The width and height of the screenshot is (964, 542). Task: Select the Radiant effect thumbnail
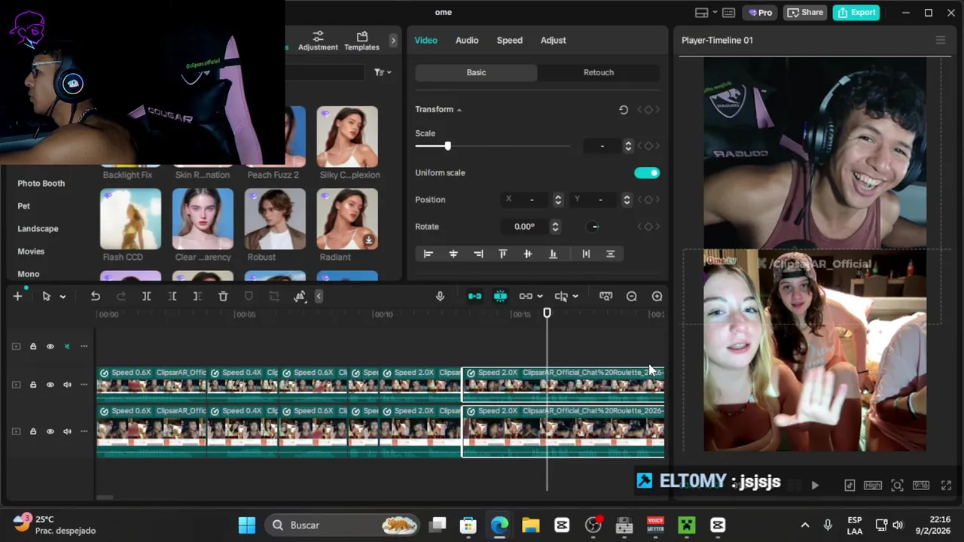tap(347, 219)
